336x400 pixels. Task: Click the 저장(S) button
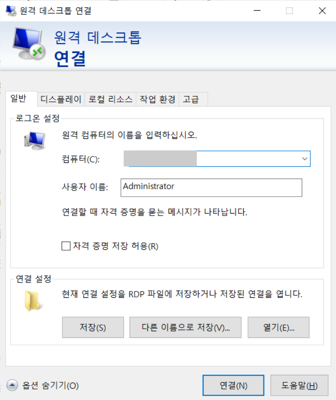click(x=93, y=327)
